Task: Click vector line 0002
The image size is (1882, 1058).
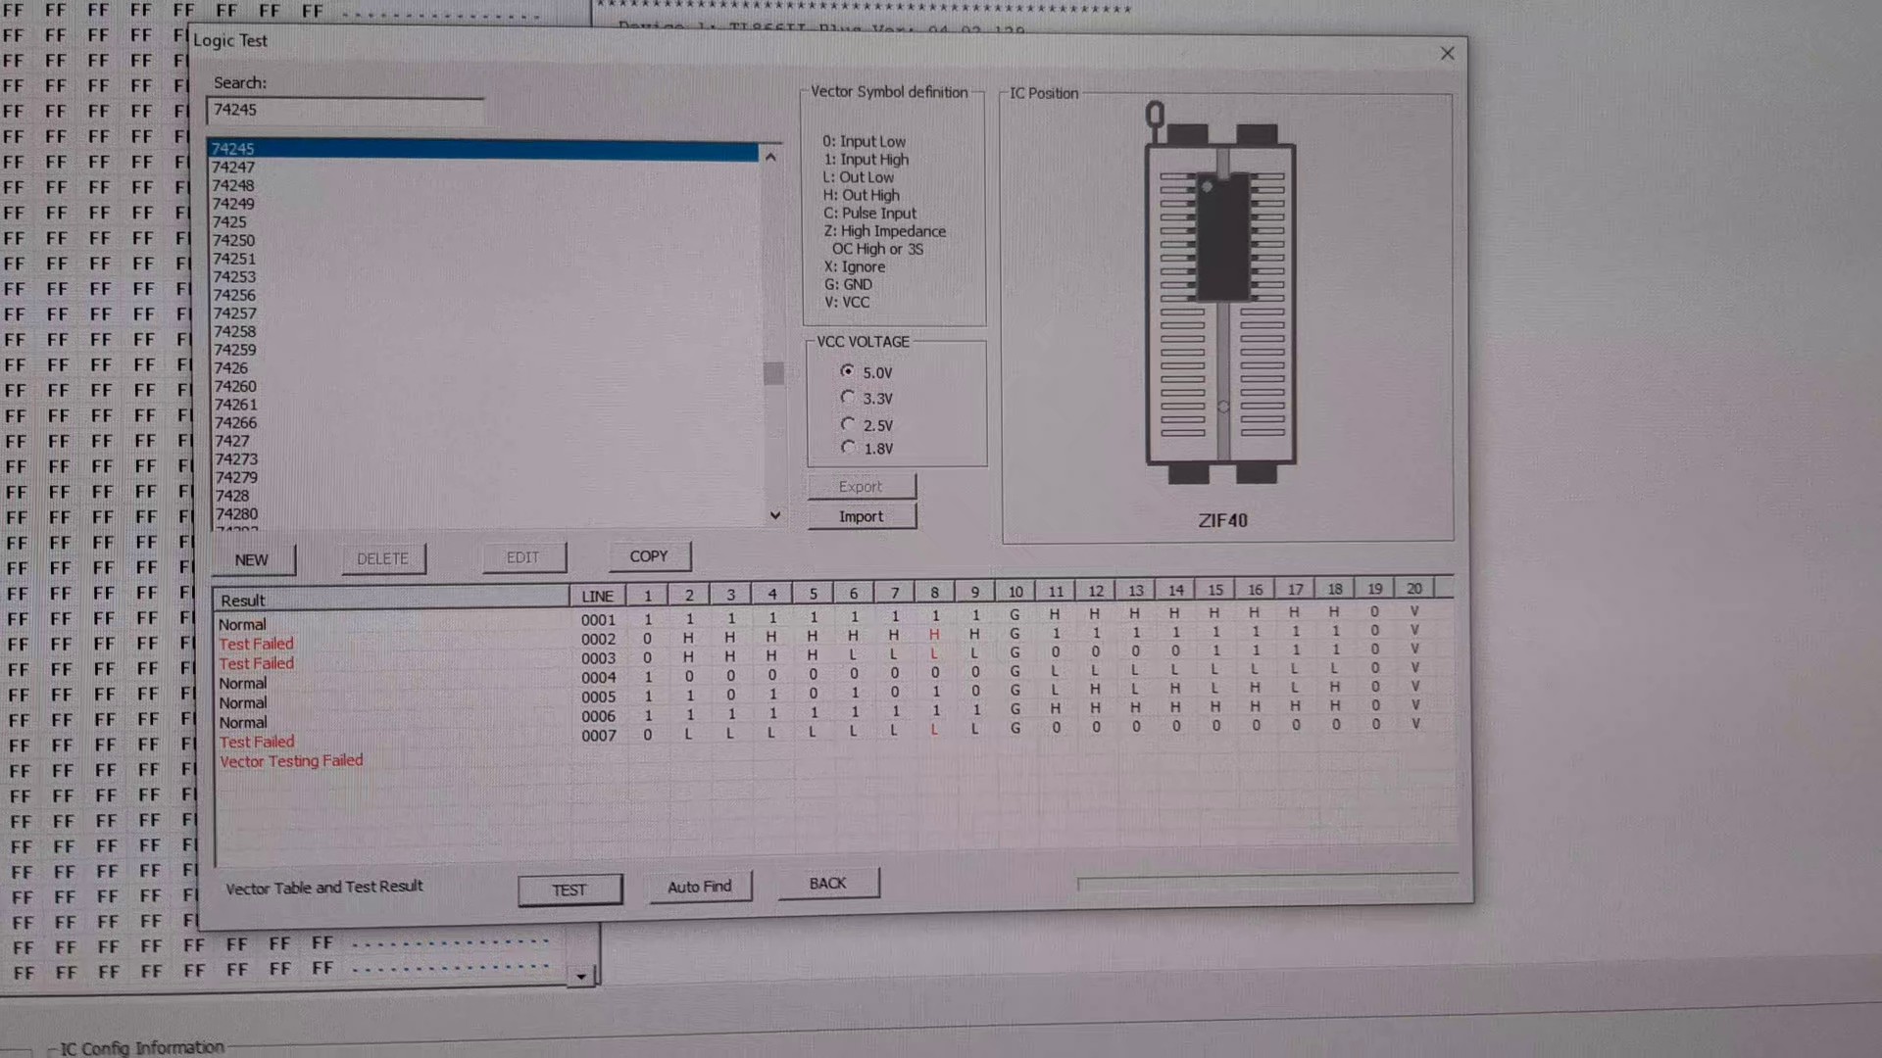Action: click(x=598, y=640)
